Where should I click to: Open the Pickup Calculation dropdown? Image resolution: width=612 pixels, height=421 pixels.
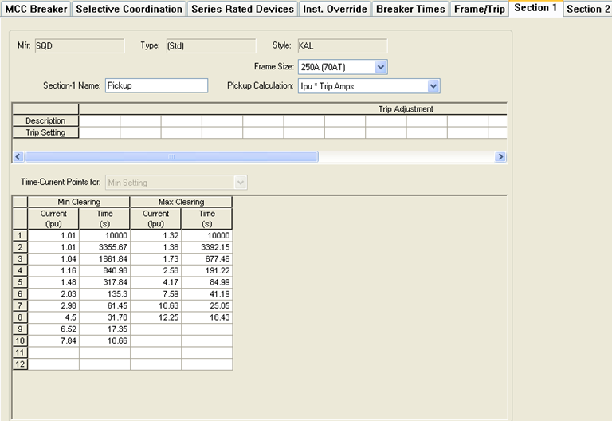point(433,85)
